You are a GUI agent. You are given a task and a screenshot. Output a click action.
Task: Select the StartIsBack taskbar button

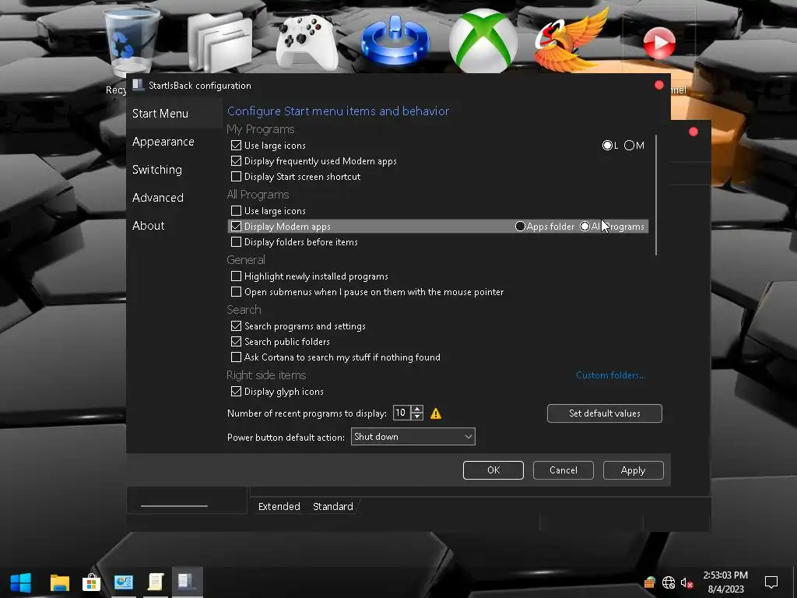pos(187,582)
